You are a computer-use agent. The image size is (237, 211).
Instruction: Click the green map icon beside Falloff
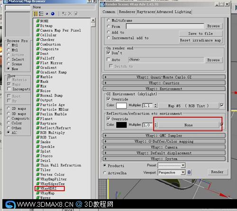coord(37,58)
